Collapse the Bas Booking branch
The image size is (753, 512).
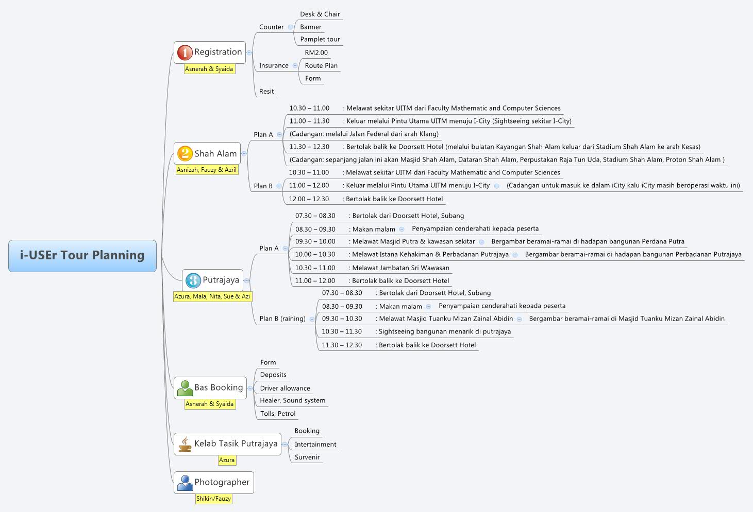tap(250, 387)
